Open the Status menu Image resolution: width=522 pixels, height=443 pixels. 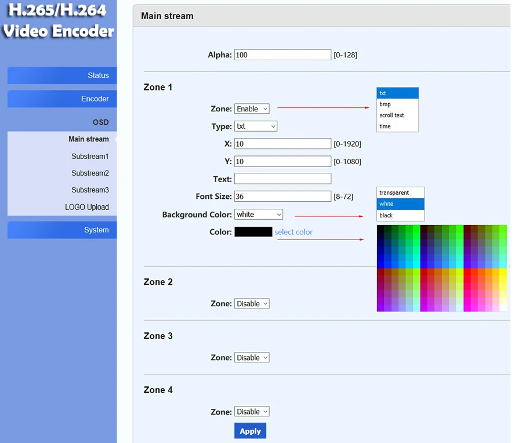point(62,75)
